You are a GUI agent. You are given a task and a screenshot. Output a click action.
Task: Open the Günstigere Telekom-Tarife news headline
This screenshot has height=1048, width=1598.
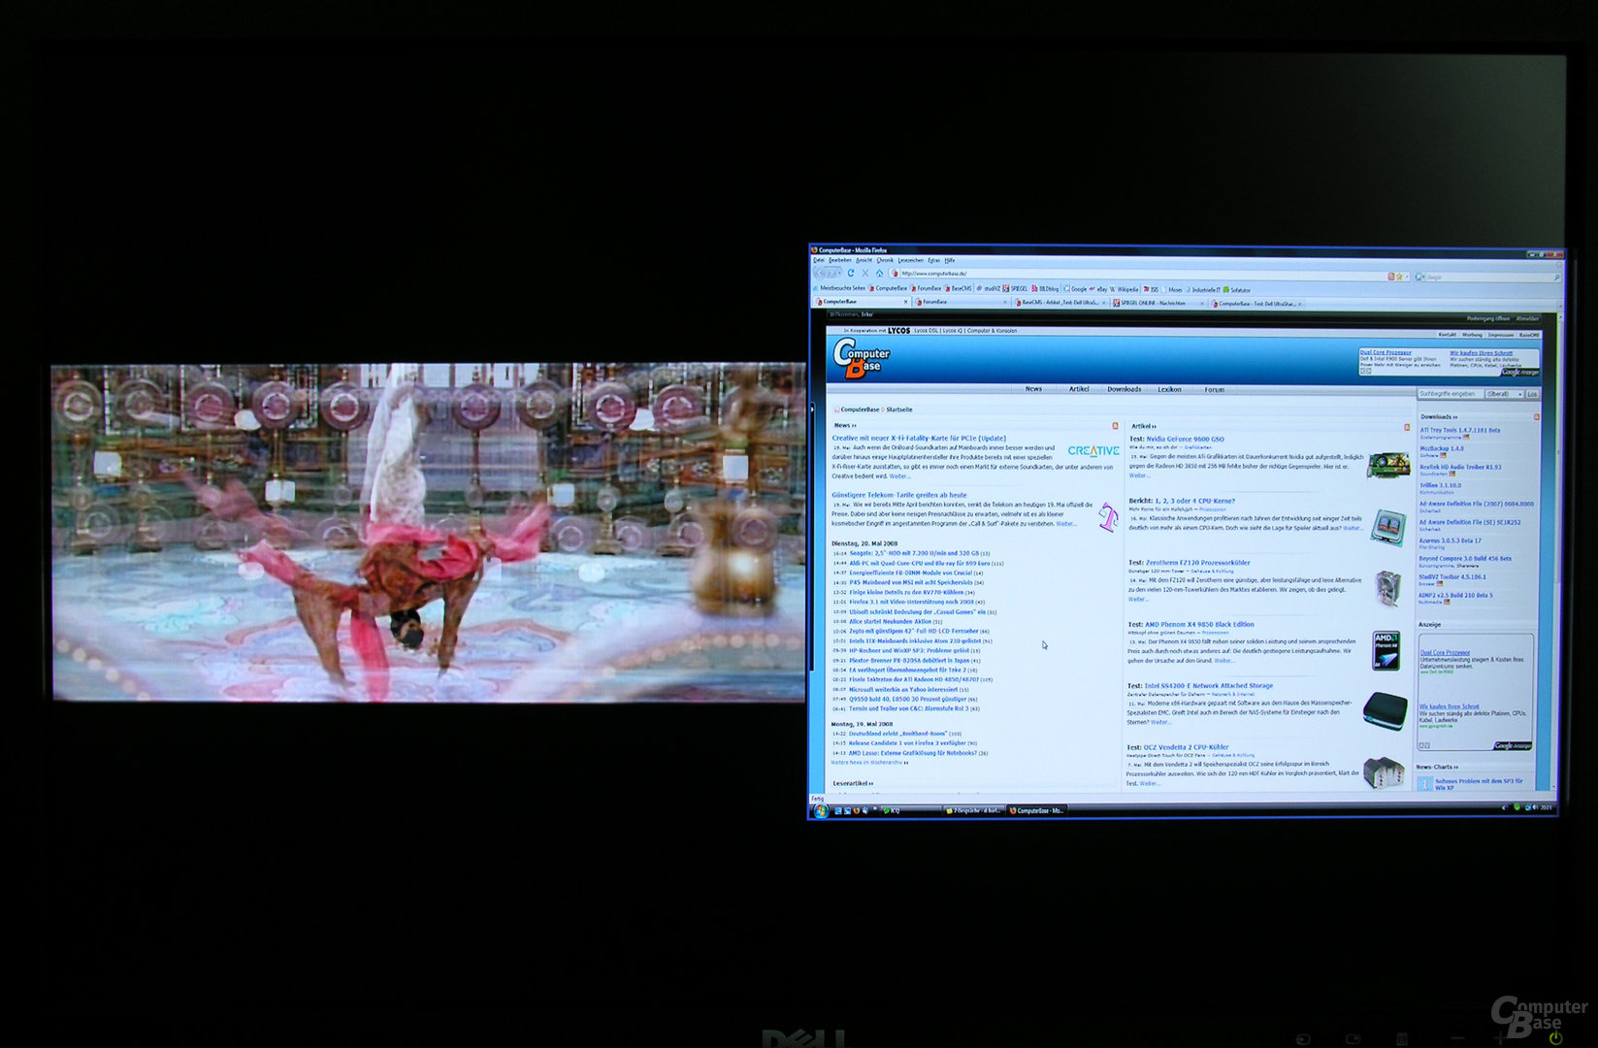899,495
